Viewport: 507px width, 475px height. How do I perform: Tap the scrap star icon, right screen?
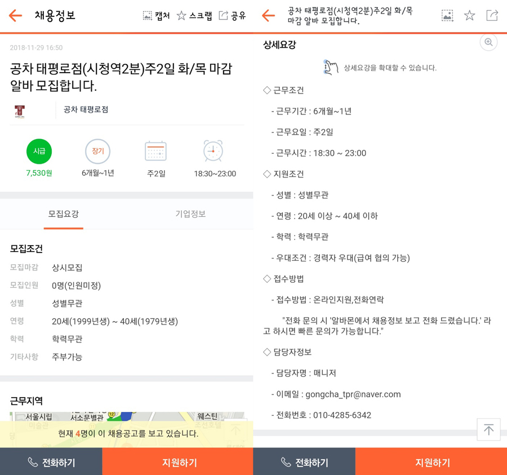pyautogui.click(x=469, y=16)
